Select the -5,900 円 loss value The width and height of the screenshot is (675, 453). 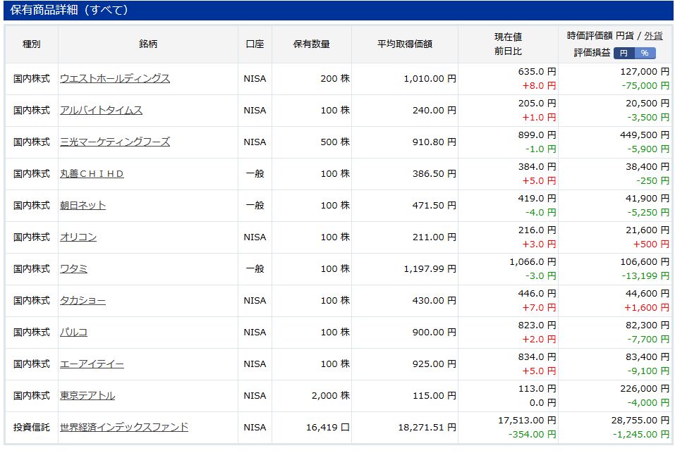point(648,149)
